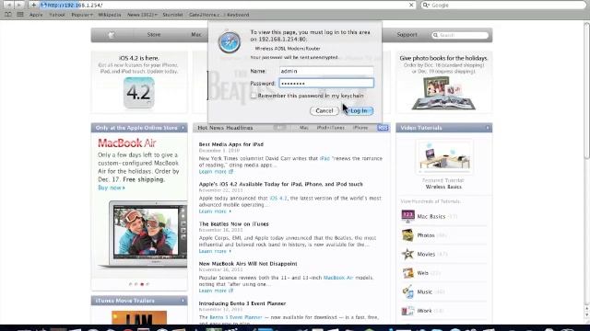Stop loading with the address bar X
The image size is (590, 331).
411,5
